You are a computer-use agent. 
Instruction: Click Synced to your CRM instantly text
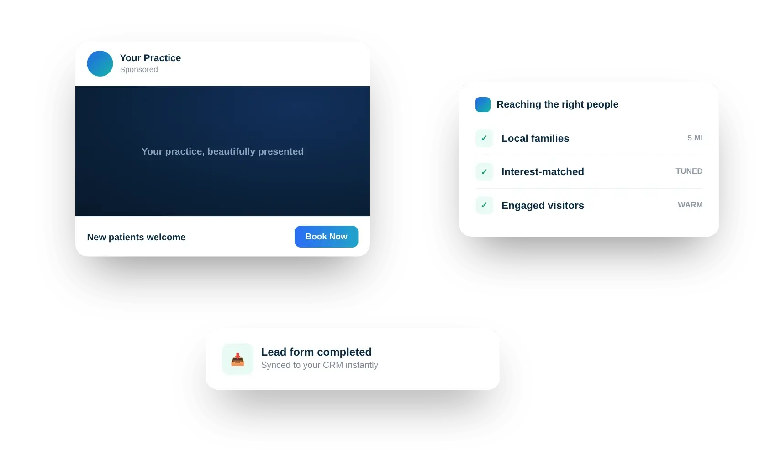pyautogui.click(x=319, y=365)
